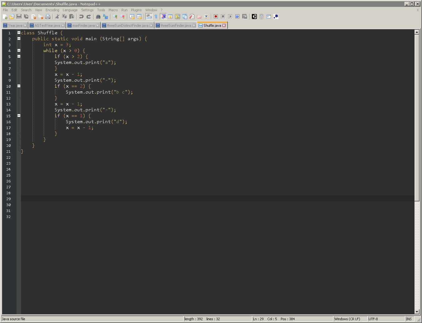Collapse main method fold on line 2

(x=19, y=39)
